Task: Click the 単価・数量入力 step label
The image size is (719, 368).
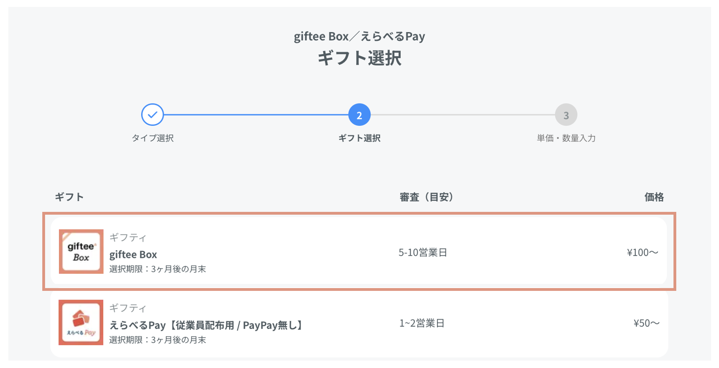Action: tap(566, 138)
